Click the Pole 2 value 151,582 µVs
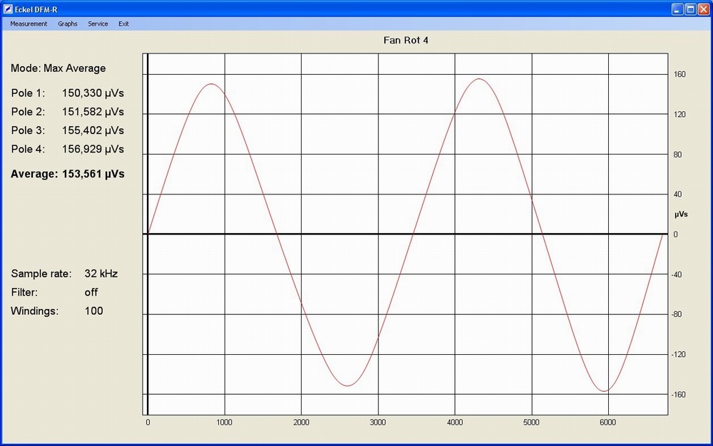 (93, 112)
